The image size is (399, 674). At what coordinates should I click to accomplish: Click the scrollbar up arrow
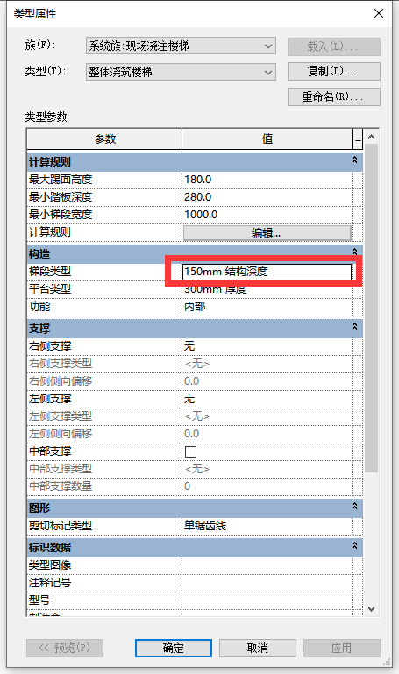(372, 137)
